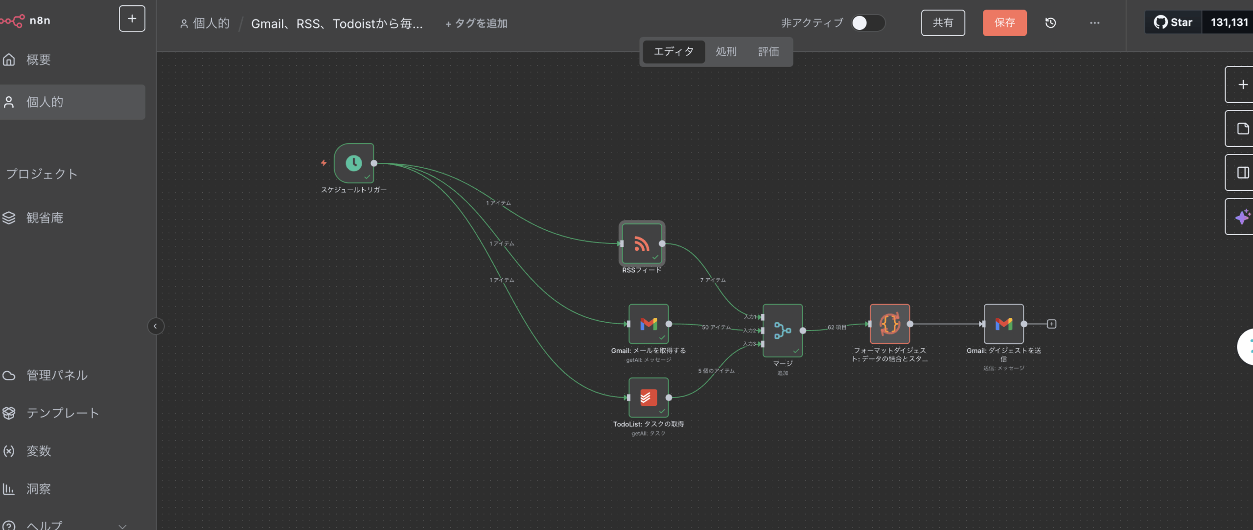The width and height of the screenshot is (1253, 530).
Task: Click the 50 アイテム connection label
Action: coord(716,327)
